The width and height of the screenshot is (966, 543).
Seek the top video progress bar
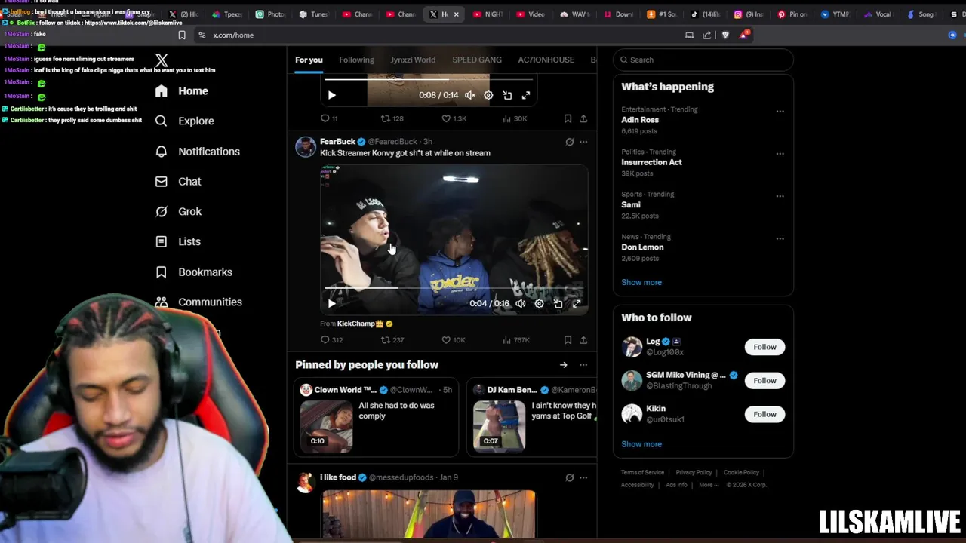tap(429, 78)
